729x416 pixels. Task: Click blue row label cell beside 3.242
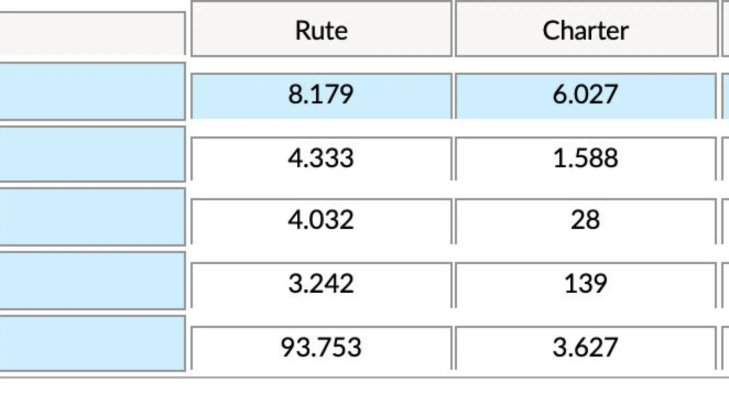[x=92, y=280]
